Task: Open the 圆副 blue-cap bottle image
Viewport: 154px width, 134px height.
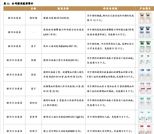Action: point(145,75)
